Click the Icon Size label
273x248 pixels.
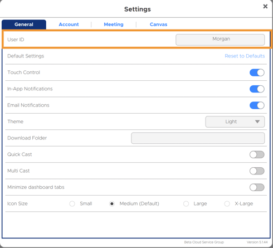coord(17,203)
